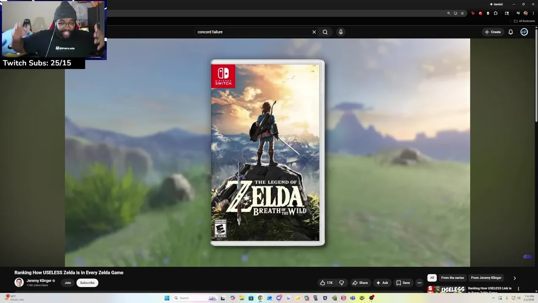Open the red 'Tp' extension
The height and width of the screenshot is (303, 538).
click(473, 13)
